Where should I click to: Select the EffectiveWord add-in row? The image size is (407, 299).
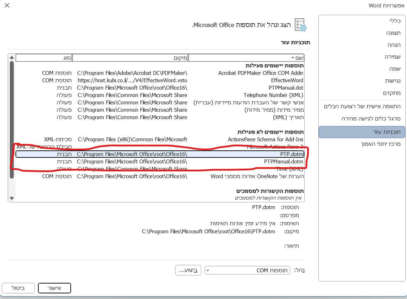160,80
